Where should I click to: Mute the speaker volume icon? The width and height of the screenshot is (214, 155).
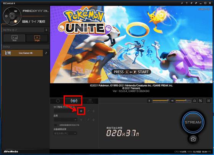click(172, 101)
